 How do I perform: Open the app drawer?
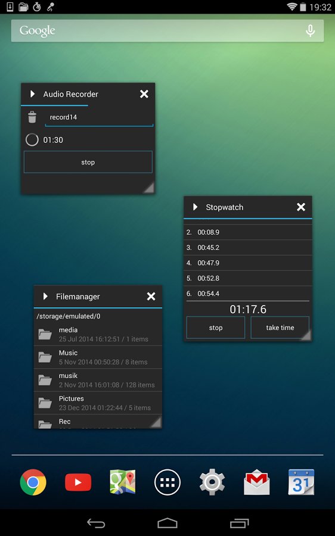167,482
